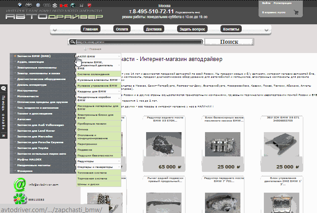Select Рулевое управление BMW submenu item
The width and height of the screenshot is (317, 213).
[99, 86]
